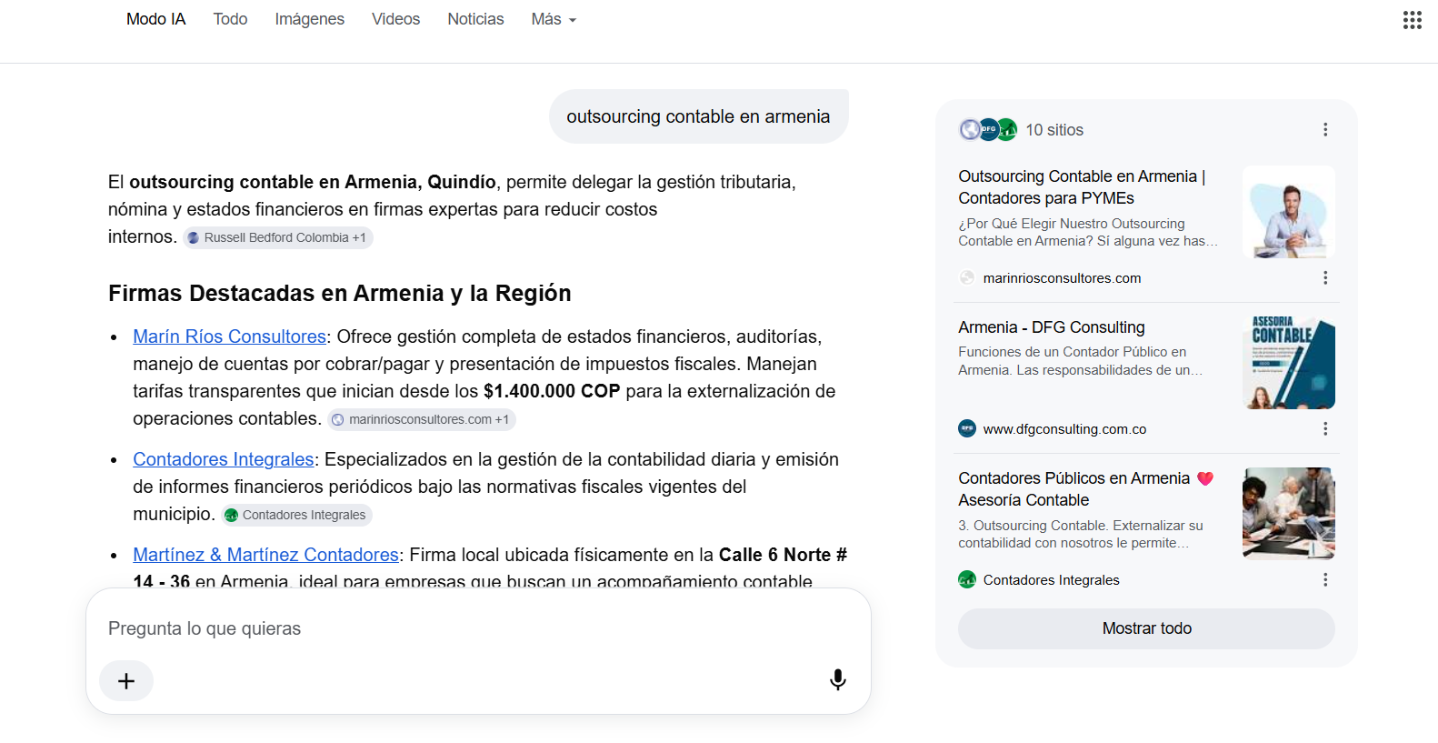Viewport: 1438px width, 743px height.
Task: Switch to the Todo tab
Action: [x=230, y=19]
